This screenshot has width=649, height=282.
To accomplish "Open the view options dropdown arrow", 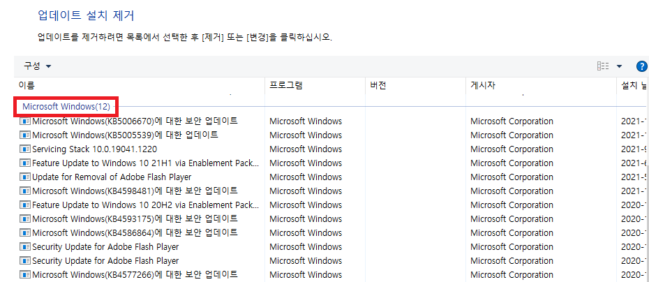I will pos(619,66).
